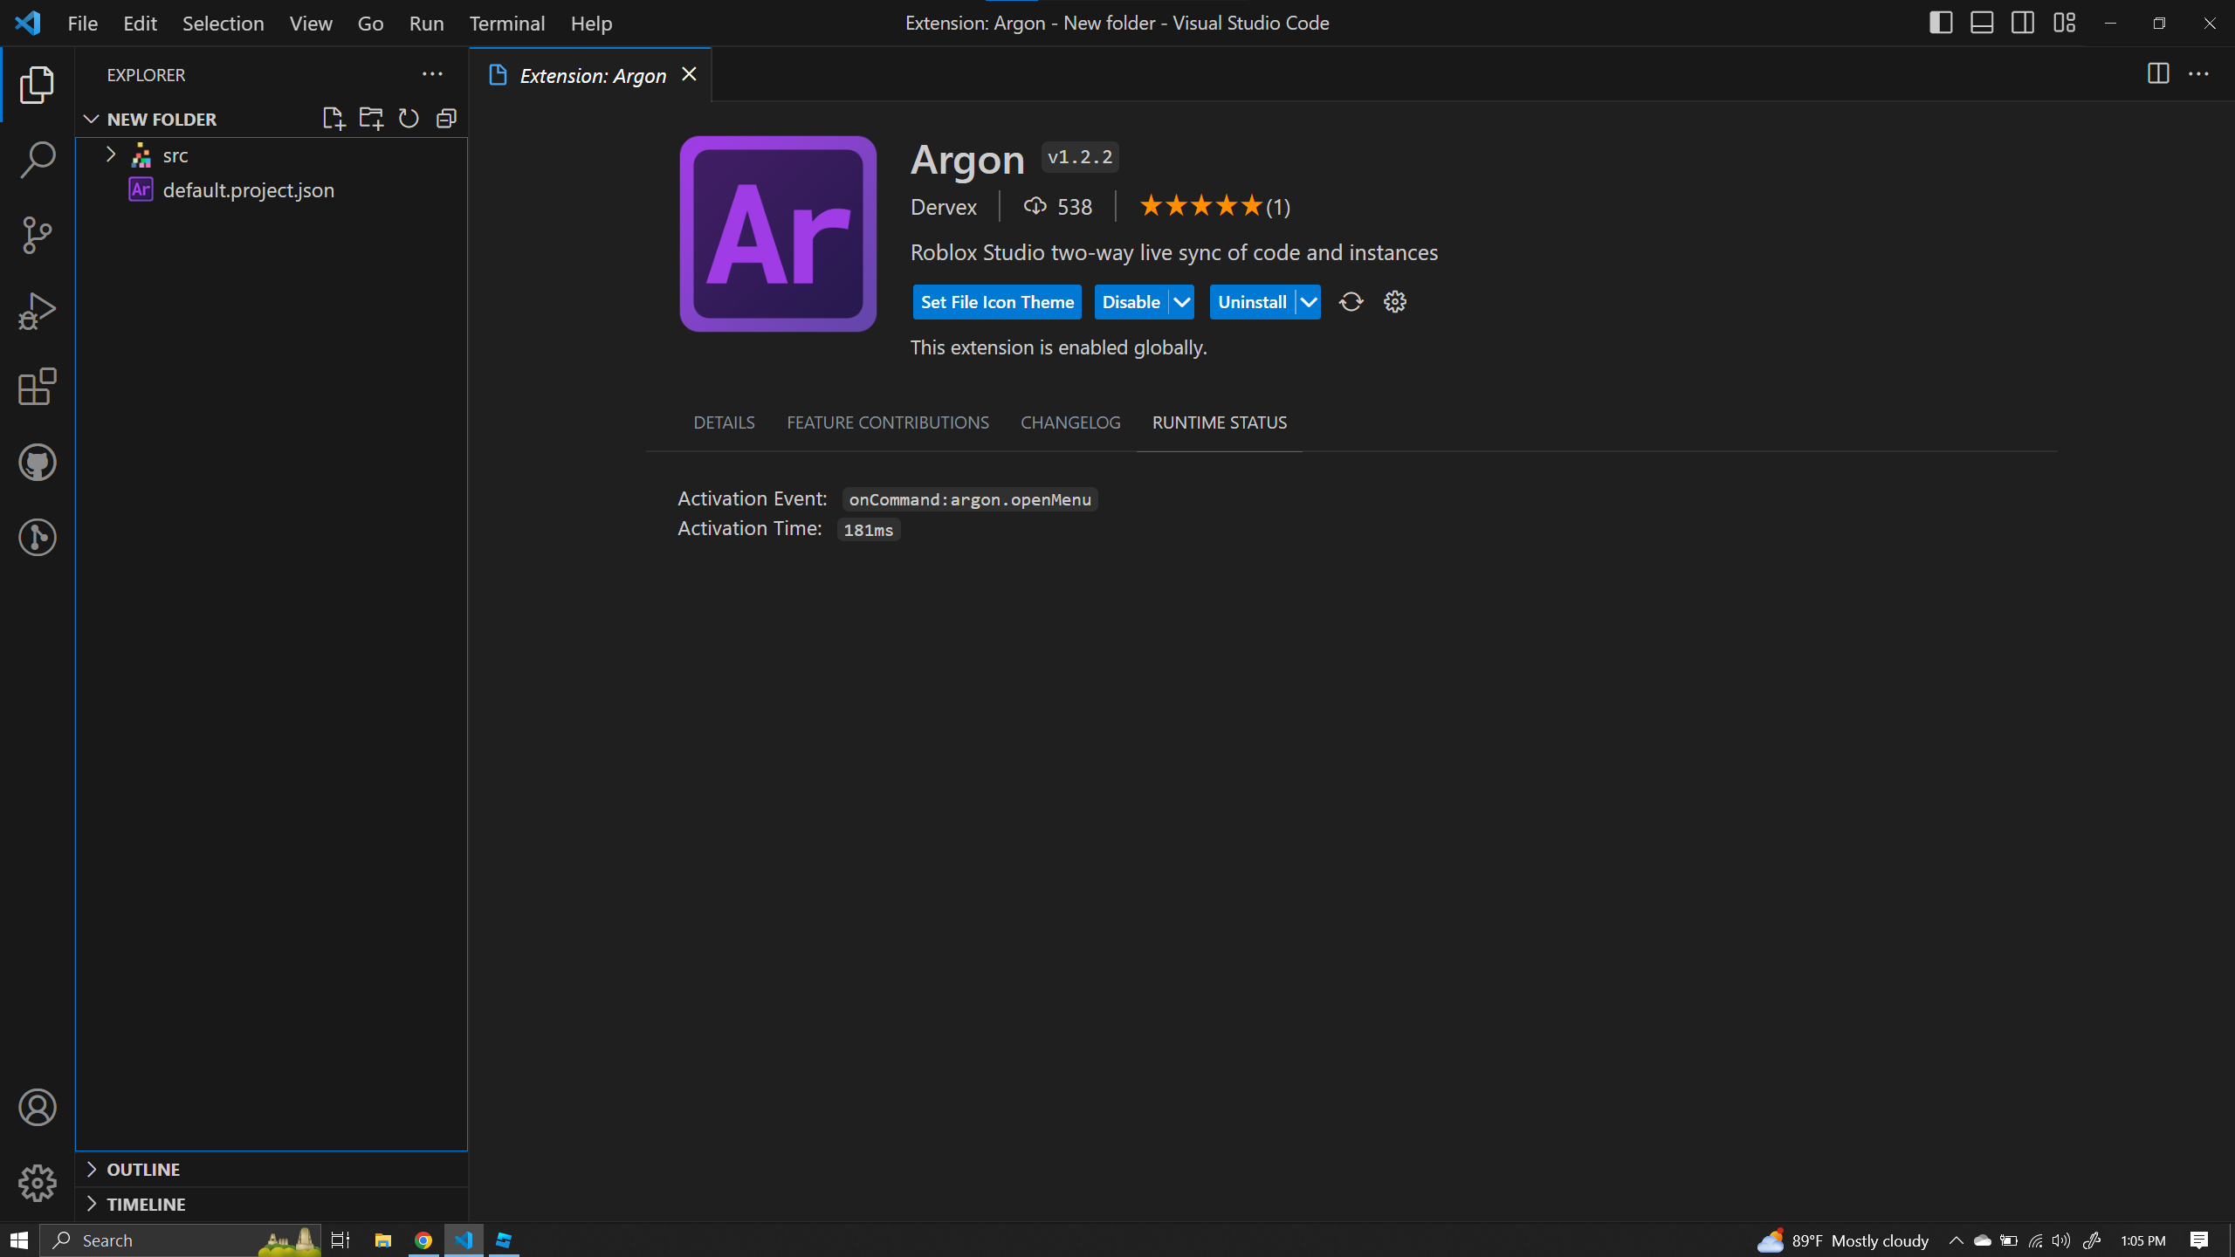This screenshot has height=1257, width=2235.
Task: Open default.project.json from the Explorer
Action: (x=248, y=189)
